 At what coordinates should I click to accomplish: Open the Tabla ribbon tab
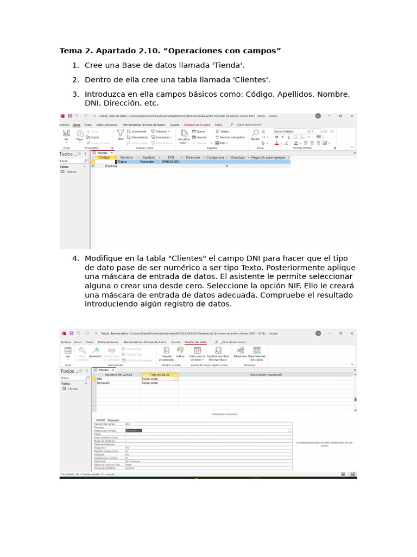(x=218, y=125)
